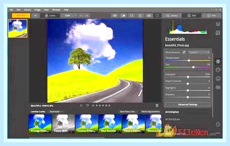The width and height of the screenshot is (230, 146).
Task: Click the histogram display
Action: point(188,27)
